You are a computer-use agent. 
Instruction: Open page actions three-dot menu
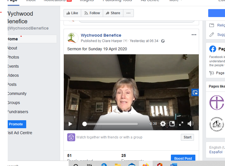click(x=128, y=13)
